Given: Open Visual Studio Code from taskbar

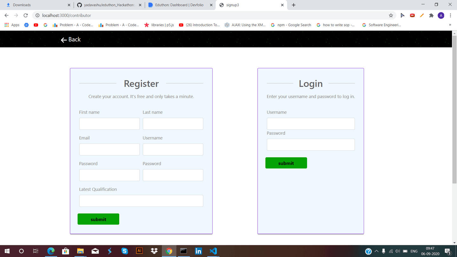Looking at the screenshot, I should (213, 251).
